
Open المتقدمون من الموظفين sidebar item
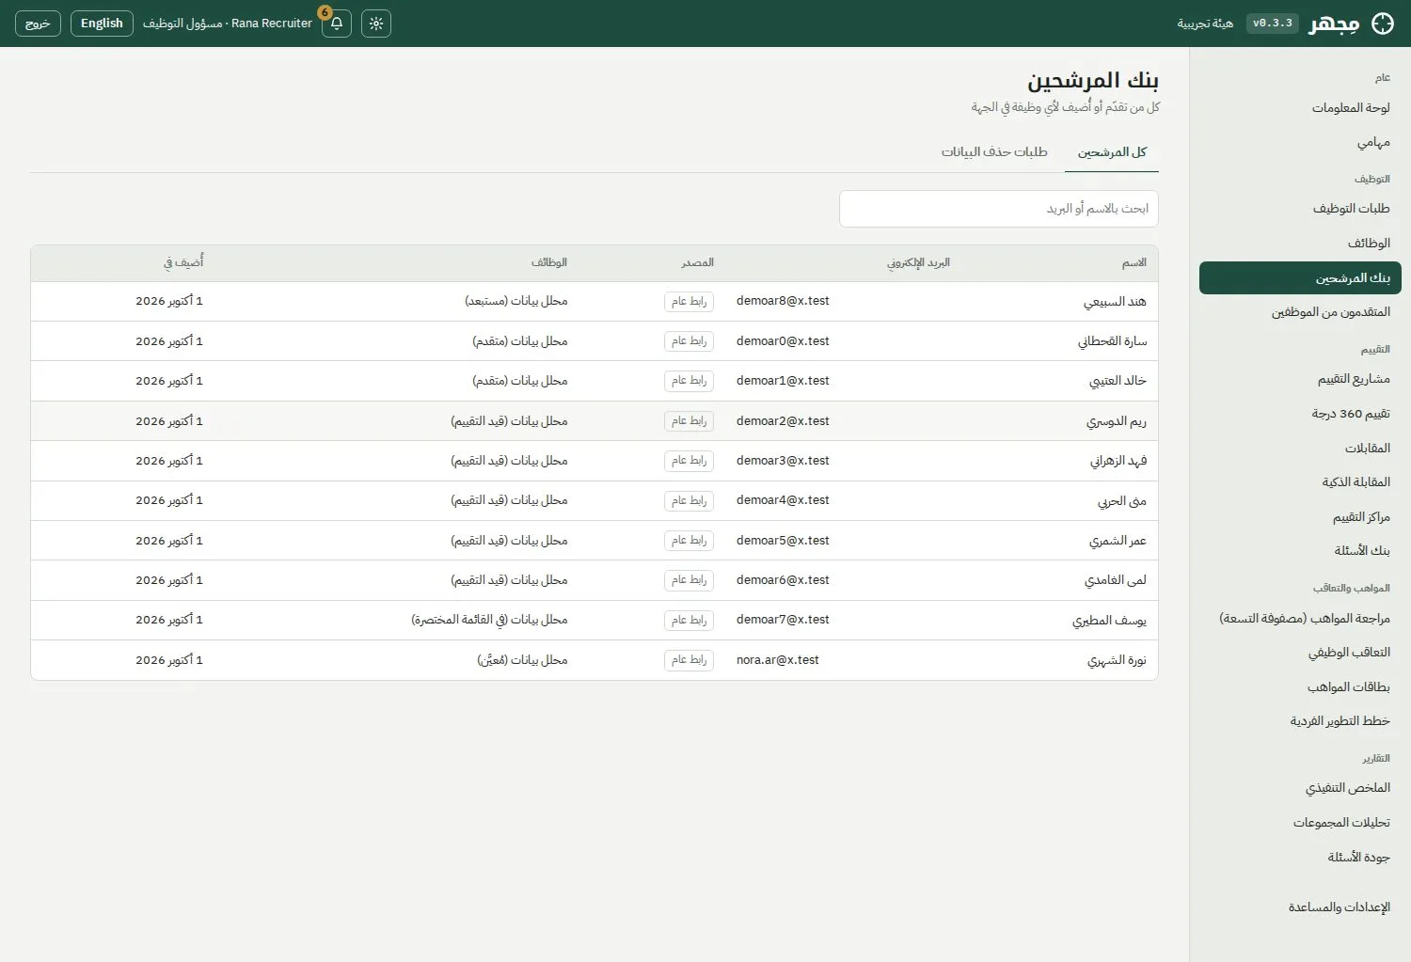(x=1300, y=312)
